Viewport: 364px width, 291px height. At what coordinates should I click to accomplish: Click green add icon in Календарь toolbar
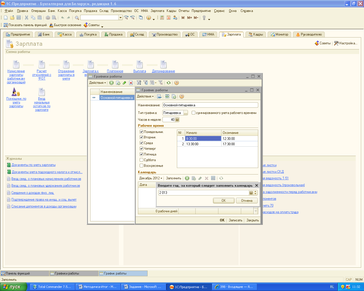187,178
